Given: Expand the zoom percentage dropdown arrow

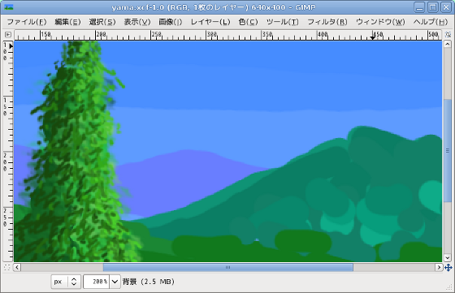Looking at the screenshot, I should coord(115,282).
